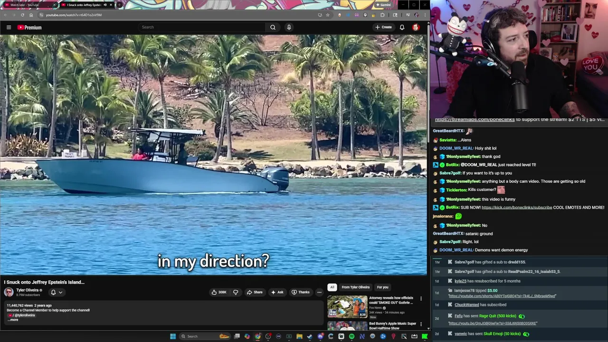The image size is (608, 342).
Task: Open Tyler Oliveira channel avatar
Action: pos(9,292)
